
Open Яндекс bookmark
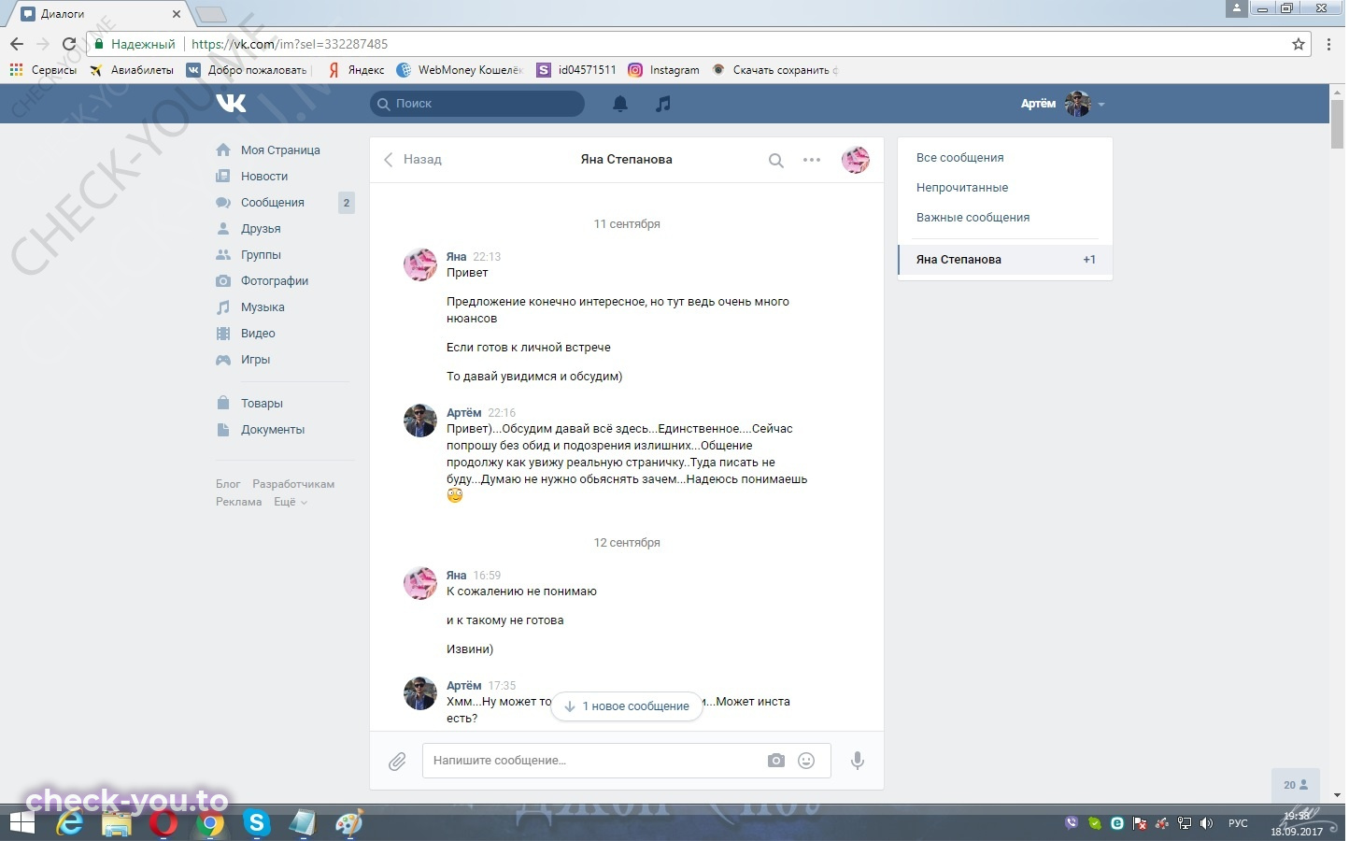(x=356, y=70)
